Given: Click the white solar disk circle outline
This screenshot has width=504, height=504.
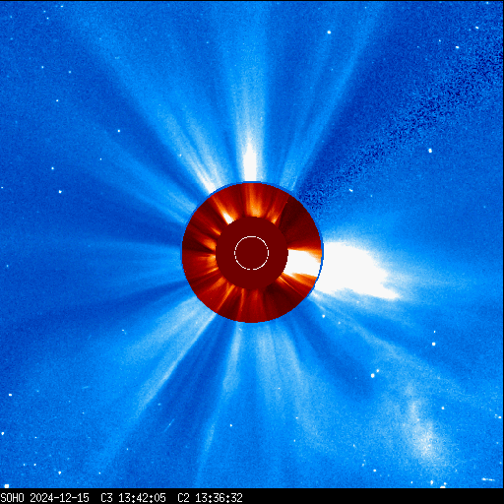Looking at the screenshot, I should 252,253.
